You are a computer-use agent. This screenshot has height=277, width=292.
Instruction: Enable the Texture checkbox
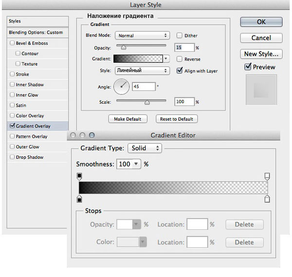[18, 64]
